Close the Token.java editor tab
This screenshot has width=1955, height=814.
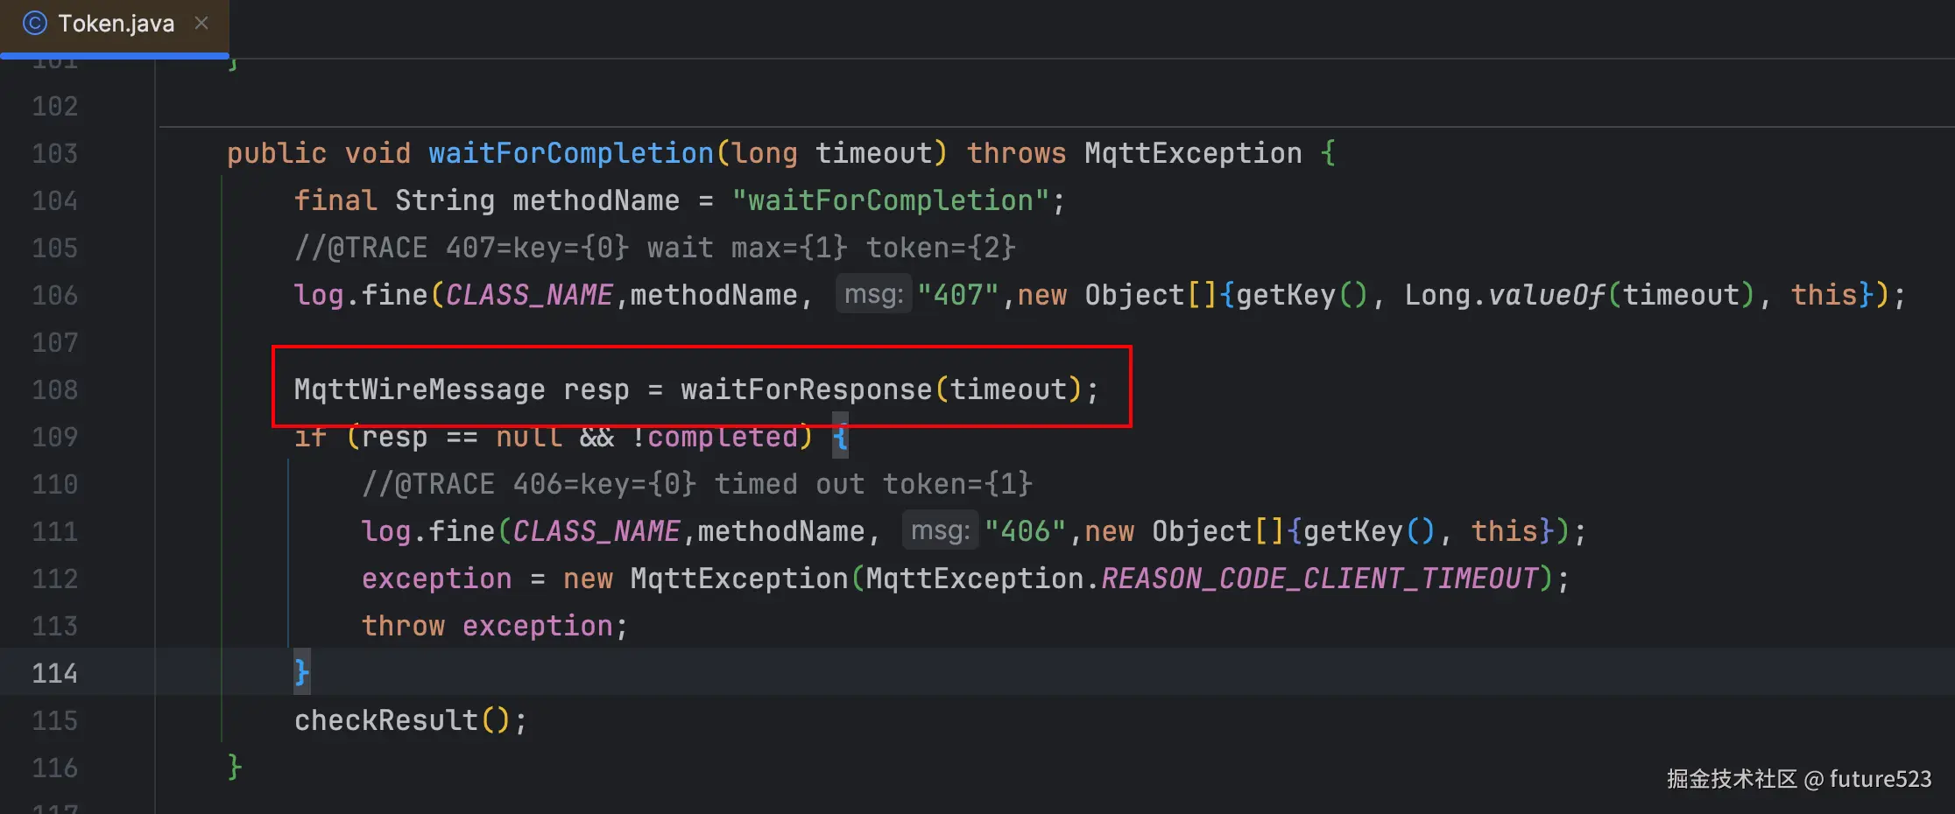click(x=201, y=23)
